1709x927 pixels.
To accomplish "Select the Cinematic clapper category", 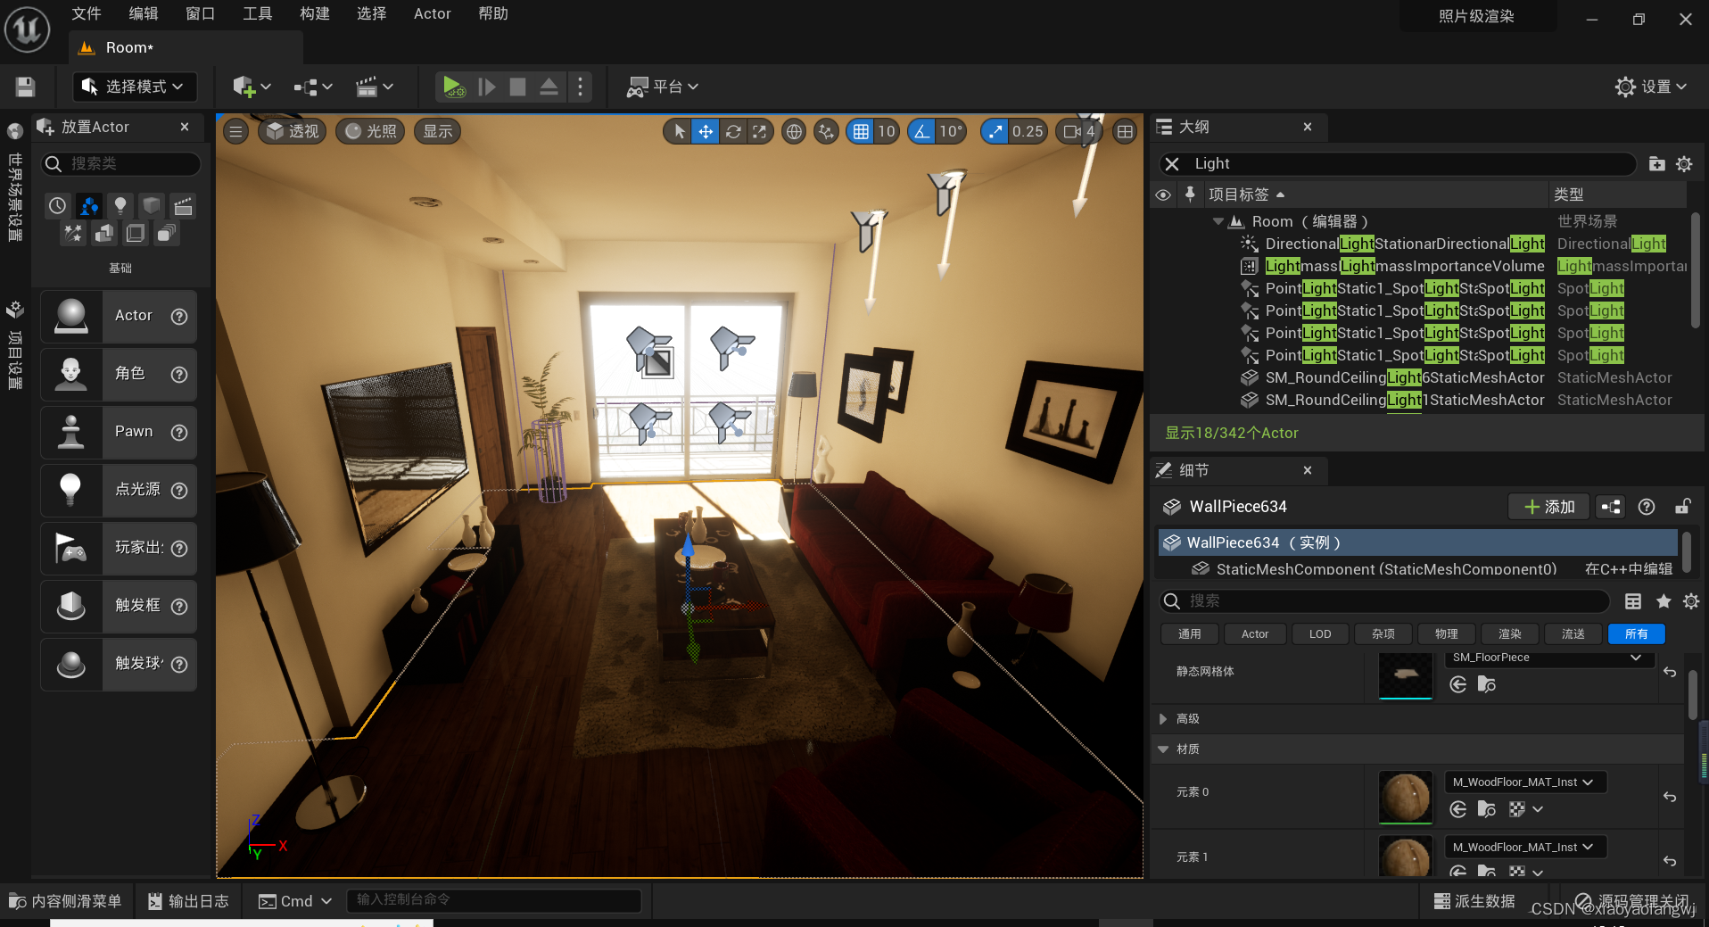I will coord(183,206).
